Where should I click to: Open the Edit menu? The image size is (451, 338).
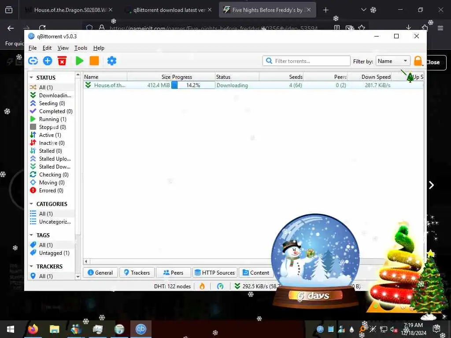pos(47,48)
